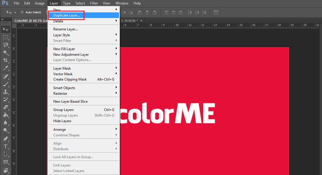Select the Eraser tool
This screenshot has width=322, height=175.
click(x=5, y=106)
